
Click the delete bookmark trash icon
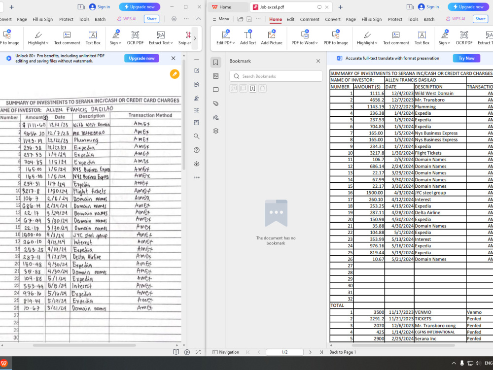(262, 89)
